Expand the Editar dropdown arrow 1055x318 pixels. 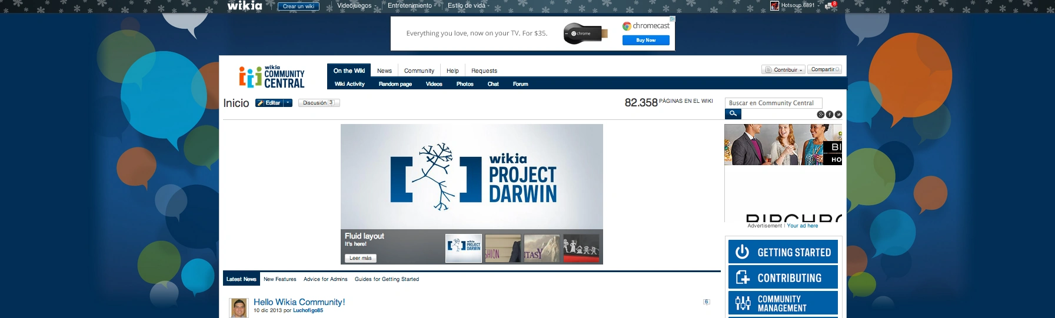click(288, 103)
